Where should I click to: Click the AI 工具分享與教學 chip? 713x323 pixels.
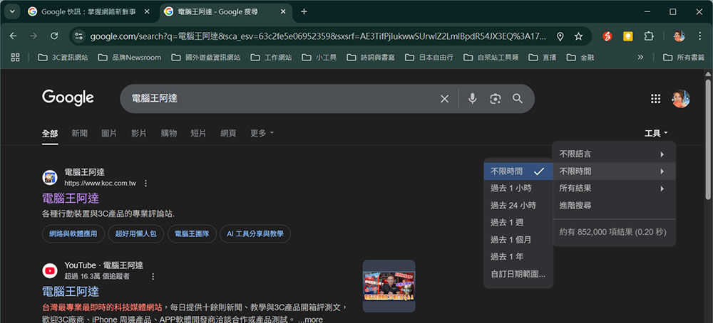coord(255,234)
